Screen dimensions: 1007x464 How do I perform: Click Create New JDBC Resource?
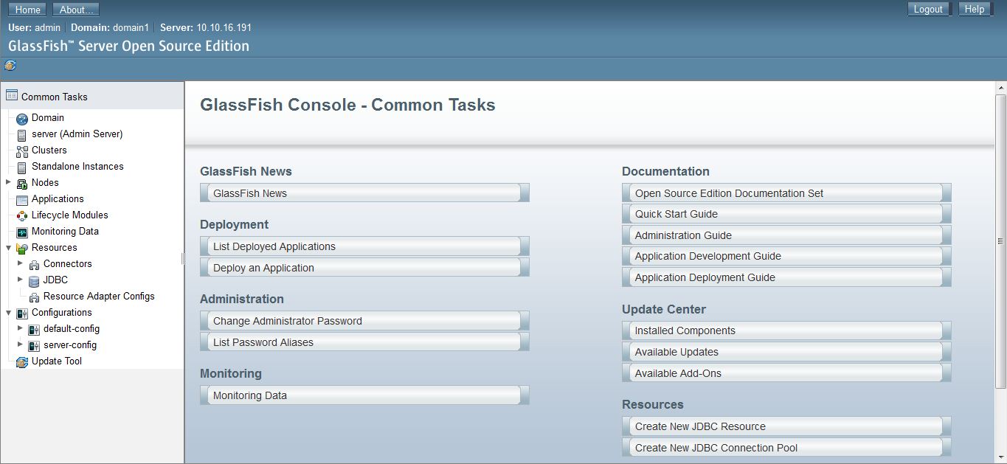pyautogui.click(x=786, y=426)
